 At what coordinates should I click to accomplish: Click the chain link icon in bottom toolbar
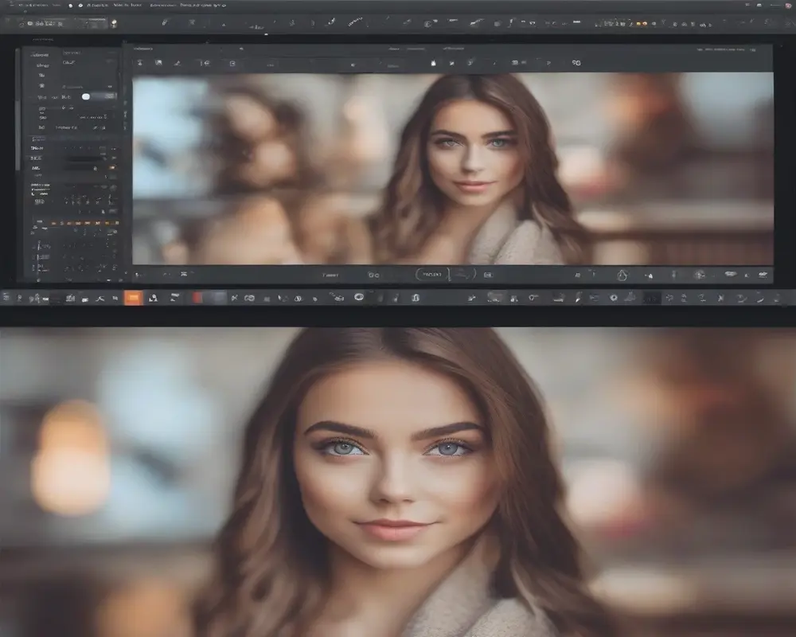coord(249,298)
